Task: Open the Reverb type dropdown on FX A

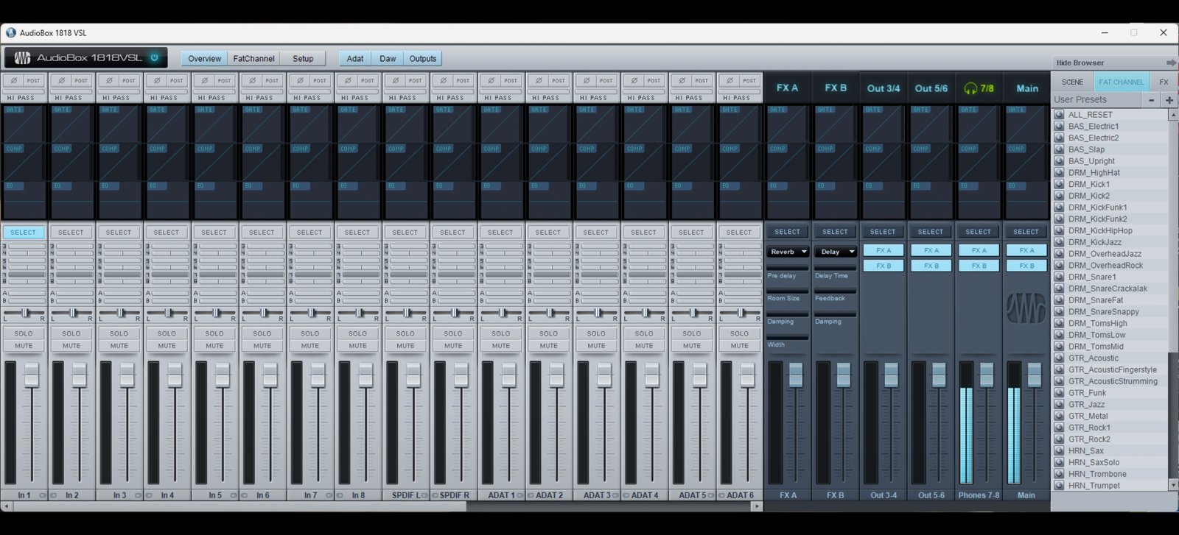Action: tap(788, 252)
